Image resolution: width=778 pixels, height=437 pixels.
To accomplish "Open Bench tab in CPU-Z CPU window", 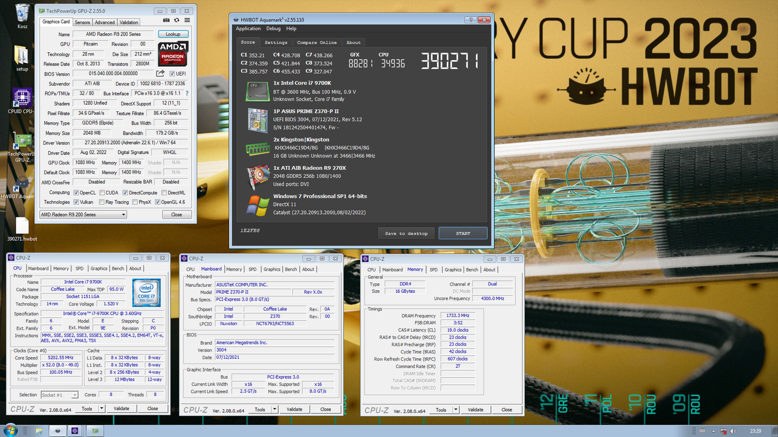I will pos(118,269).
